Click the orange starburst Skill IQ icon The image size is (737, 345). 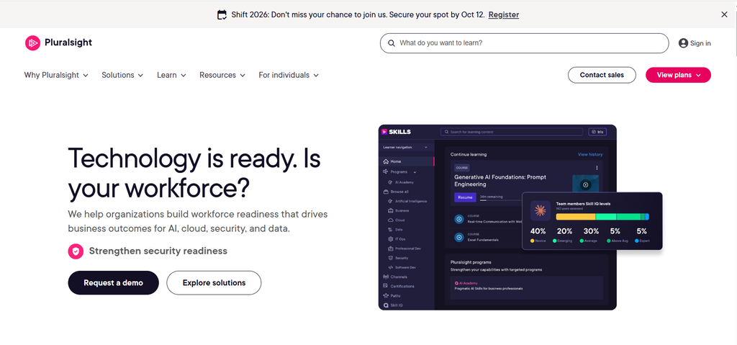tap(540, 211)
